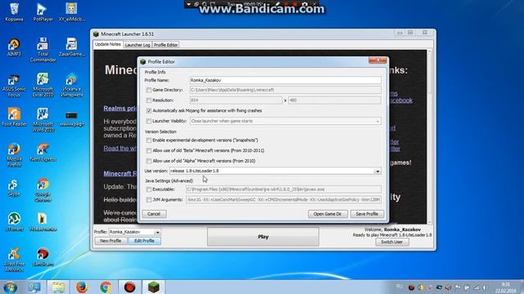Viewport: 524px width, 294px height.
Task: Launch the Bandicam desktop shortcut
Action: (43, 257)
